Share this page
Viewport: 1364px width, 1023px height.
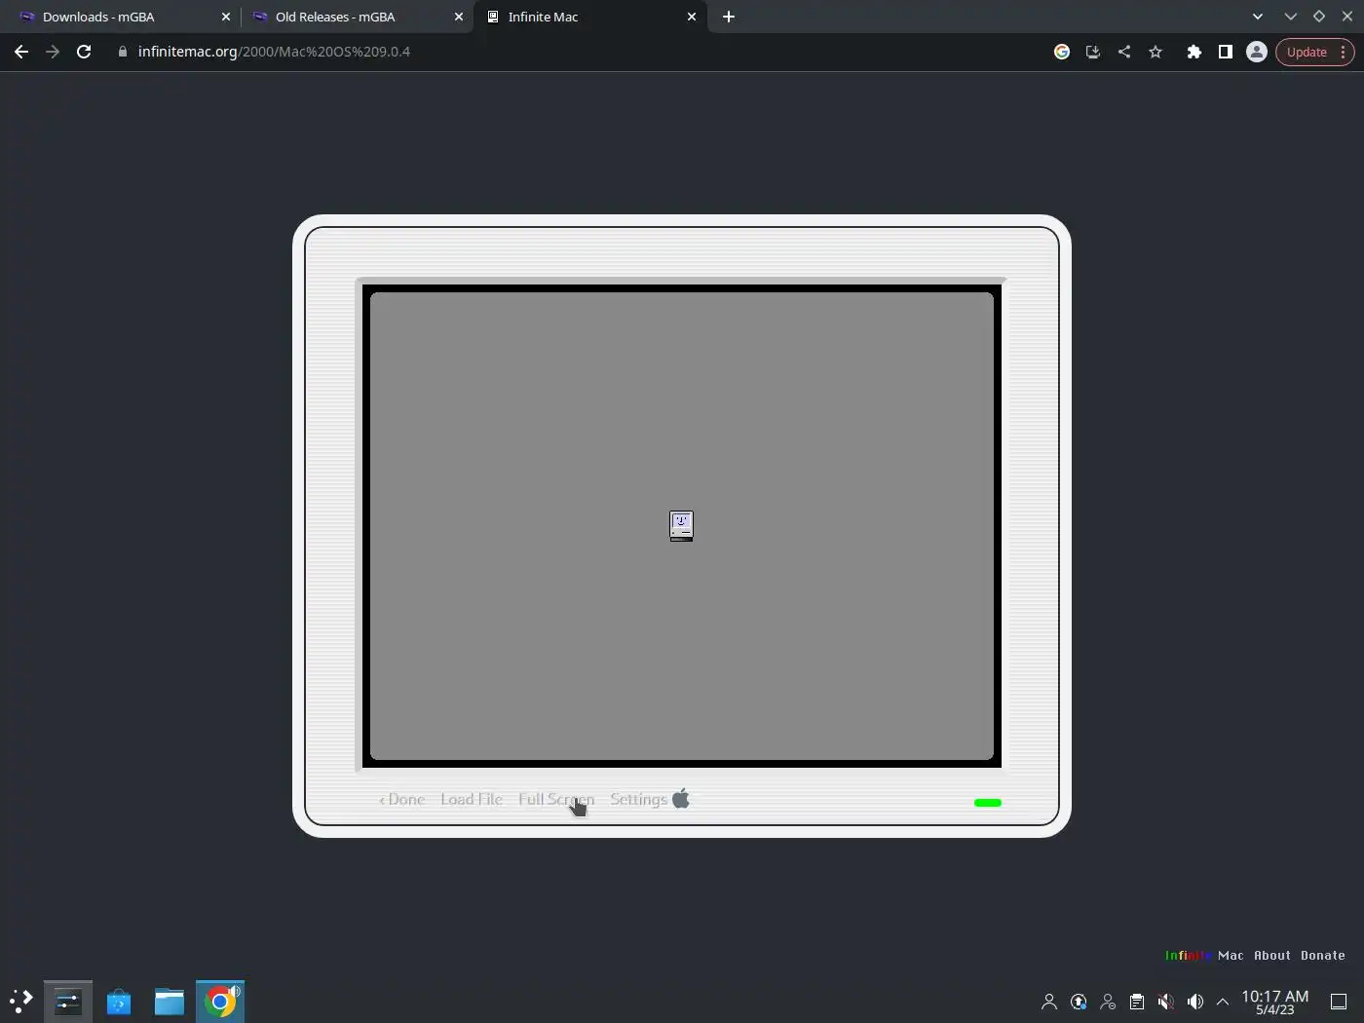(1124, 52)
